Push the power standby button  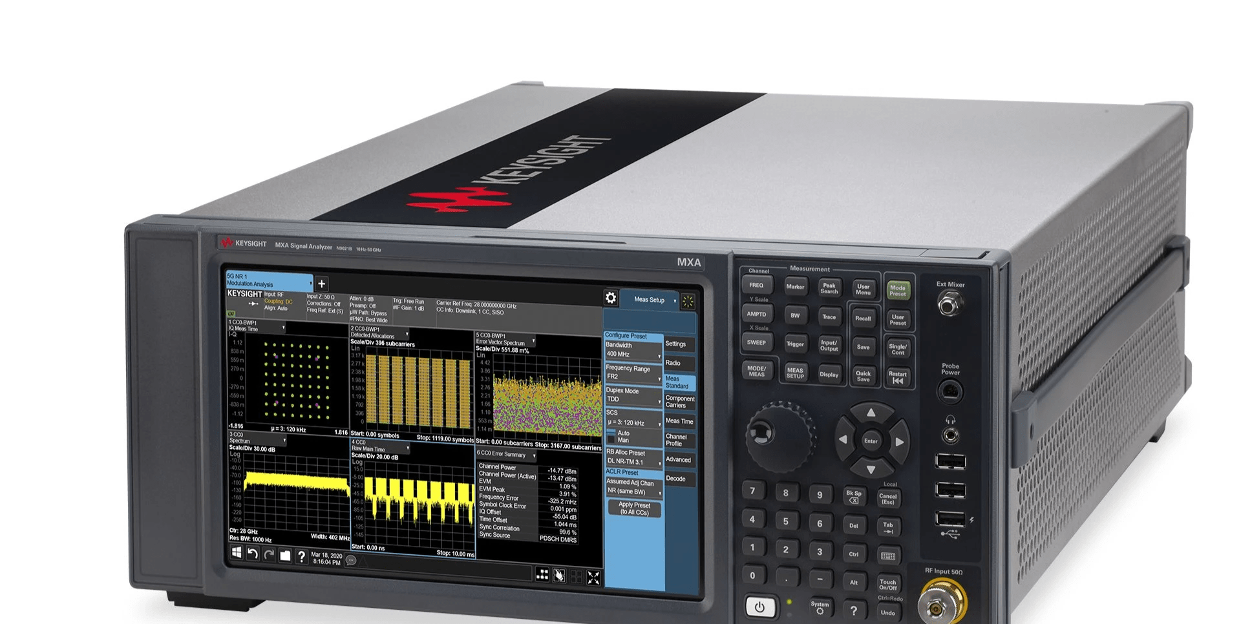[x=759, y=607]
